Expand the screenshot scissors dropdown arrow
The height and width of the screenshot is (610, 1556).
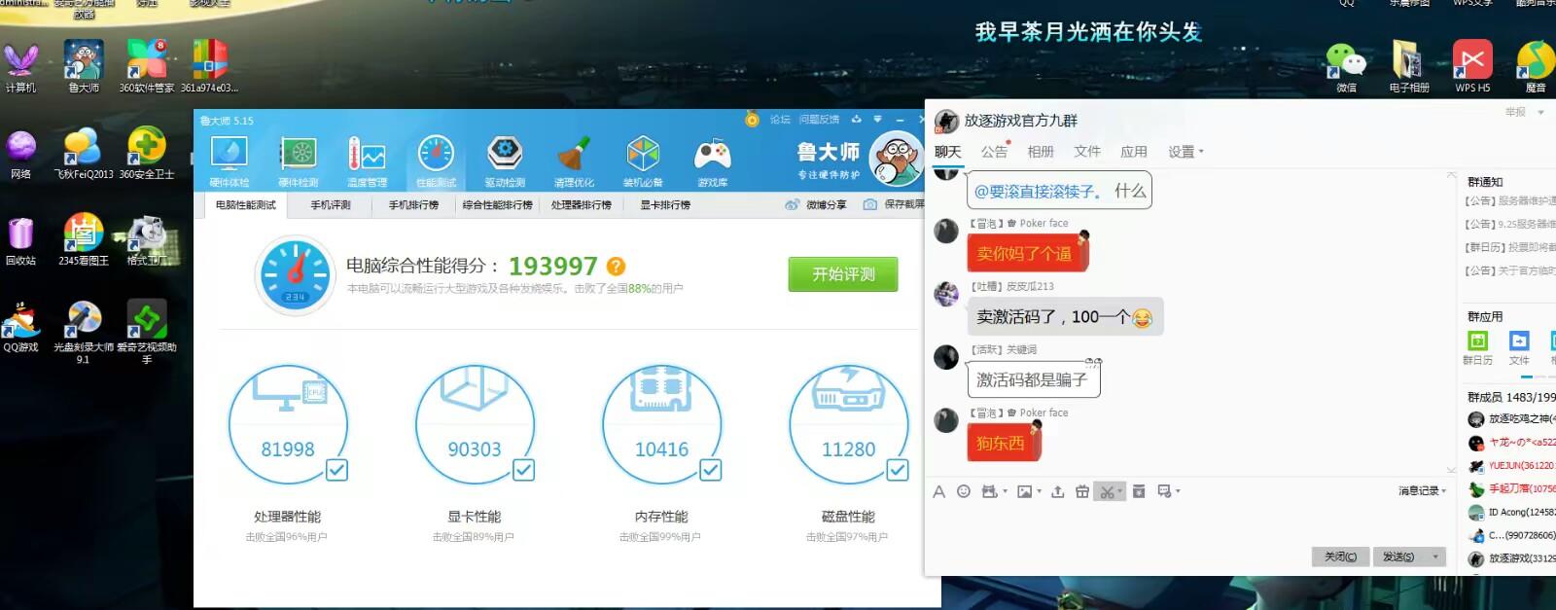(1119, 492)
